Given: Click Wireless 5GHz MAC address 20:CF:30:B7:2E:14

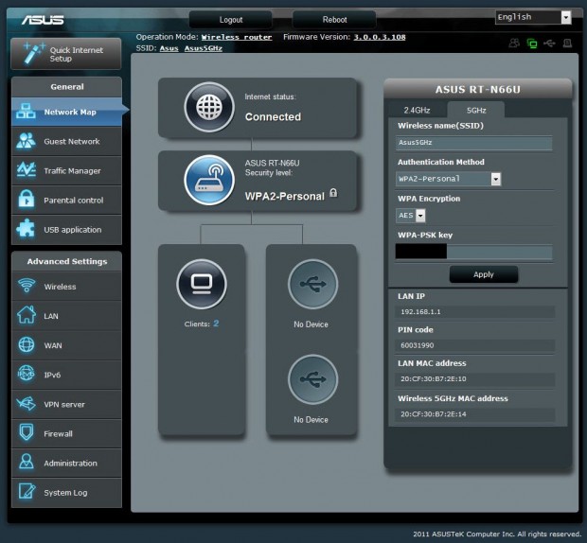Looking at the screenshot, I should point(433,414).
